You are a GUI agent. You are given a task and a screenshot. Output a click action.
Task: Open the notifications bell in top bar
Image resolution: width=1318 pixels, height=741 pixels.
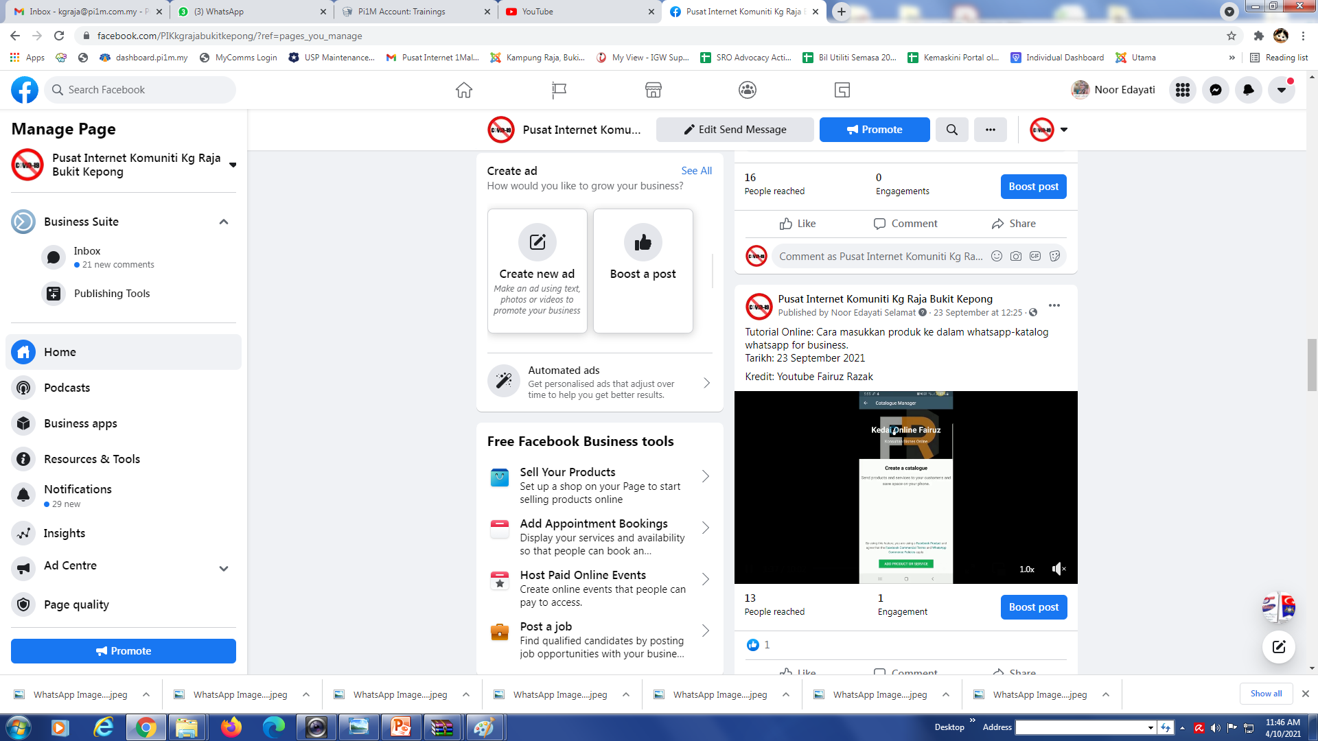tap(1248, 90)
